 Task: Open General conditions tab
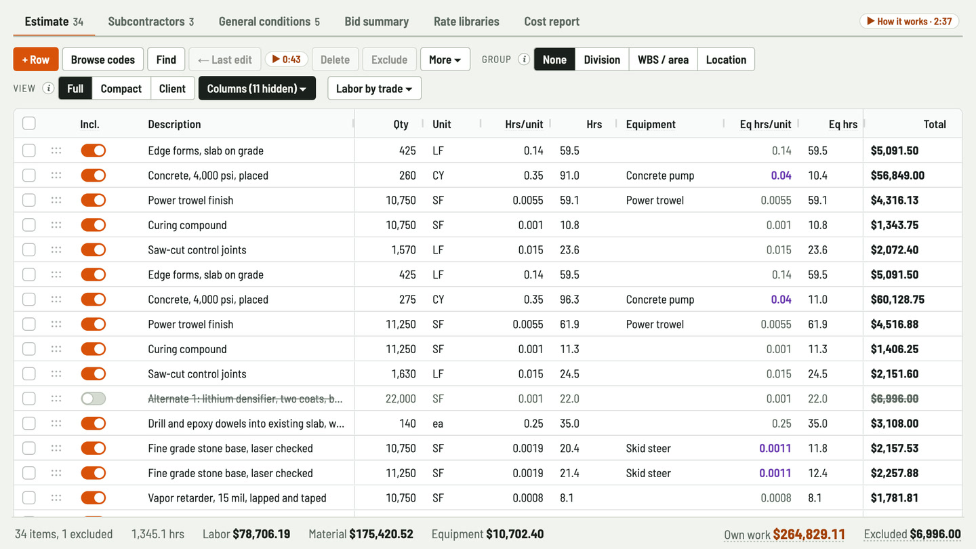click(x=269, y=22)
